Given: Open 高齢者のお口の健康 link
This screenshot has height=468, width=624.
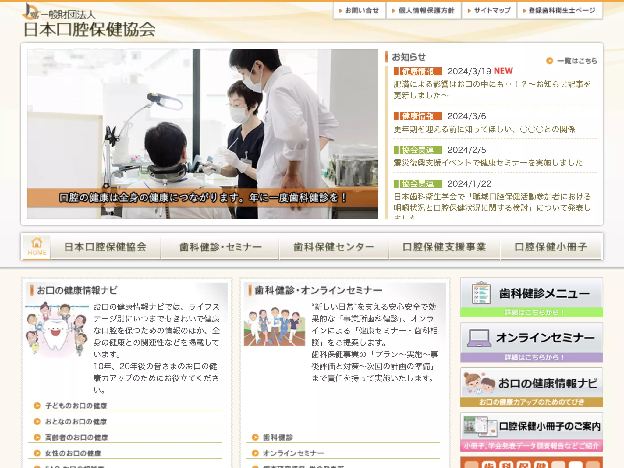Looking at the screenshot, I should pyautogui.click(x=76, y=438).
